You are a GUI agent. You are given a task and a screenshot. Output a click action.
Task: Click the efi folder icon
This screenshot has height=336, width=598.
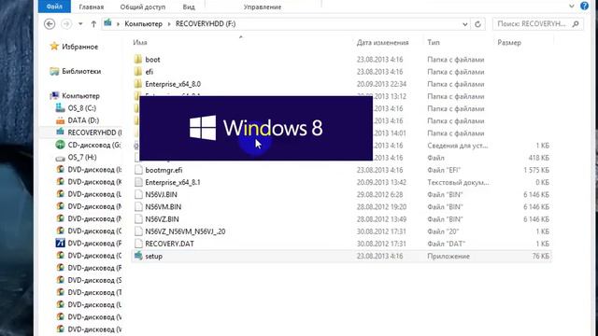click(x=138, y=71)
